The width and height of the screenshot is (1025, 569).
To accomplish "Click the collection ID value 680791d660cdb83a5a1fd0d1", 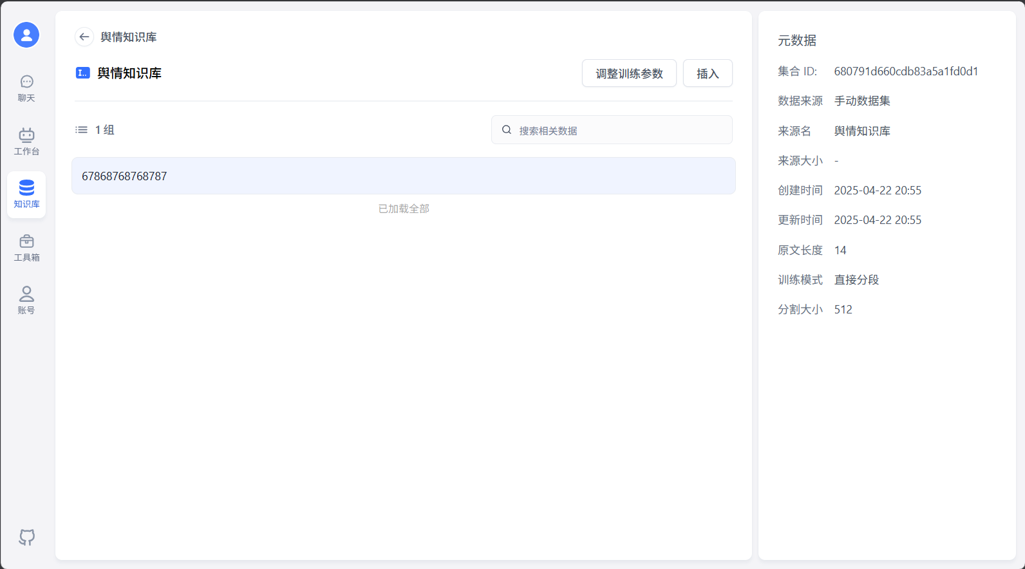I will coord(906,71).
